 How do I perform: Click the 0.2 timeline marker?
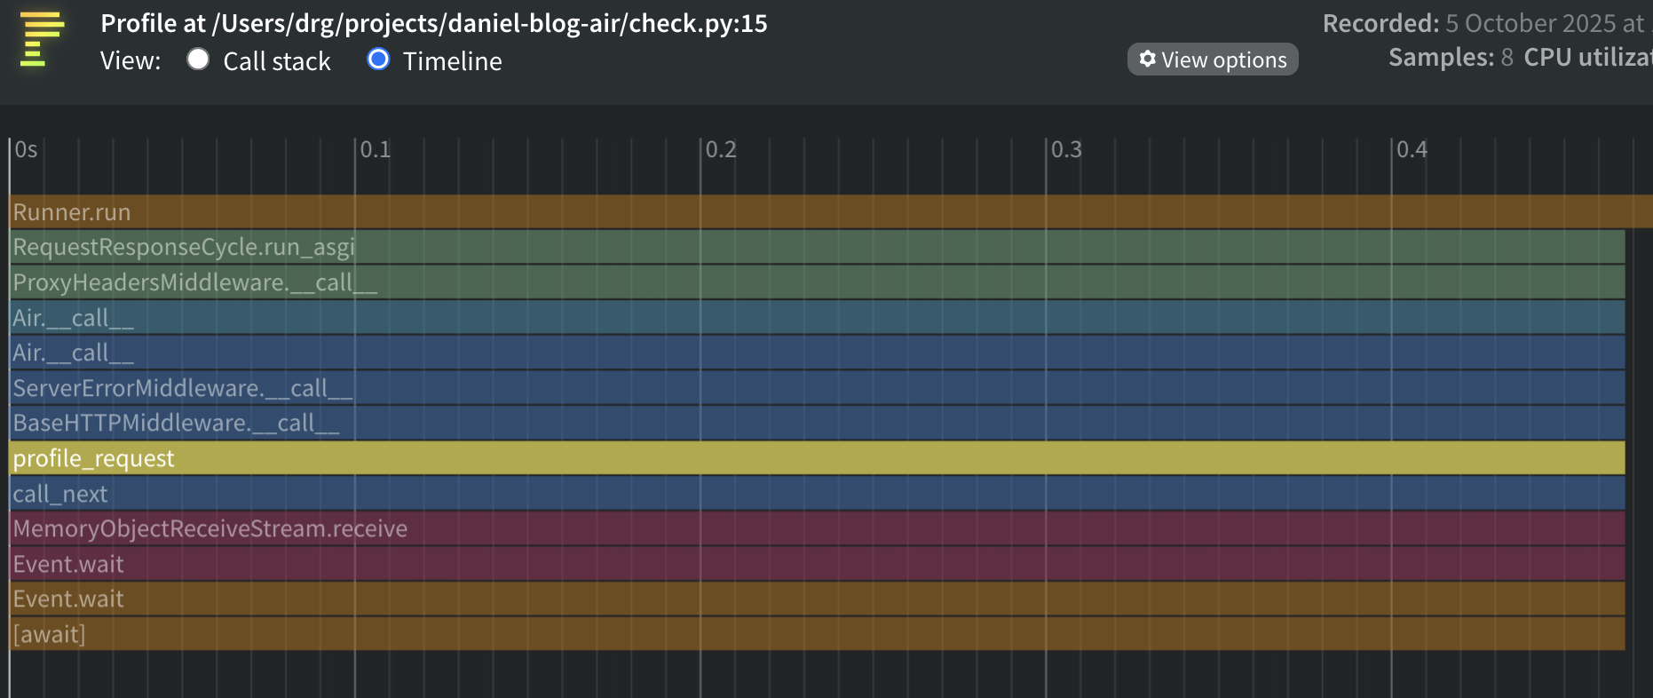(720, 149)
